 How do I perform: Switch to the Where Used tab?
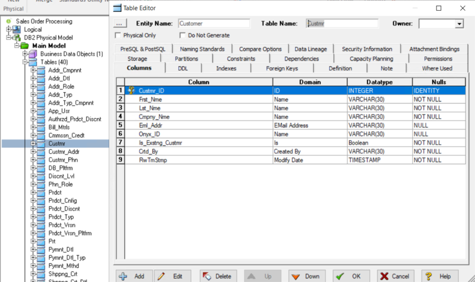[x=437, y=68]
